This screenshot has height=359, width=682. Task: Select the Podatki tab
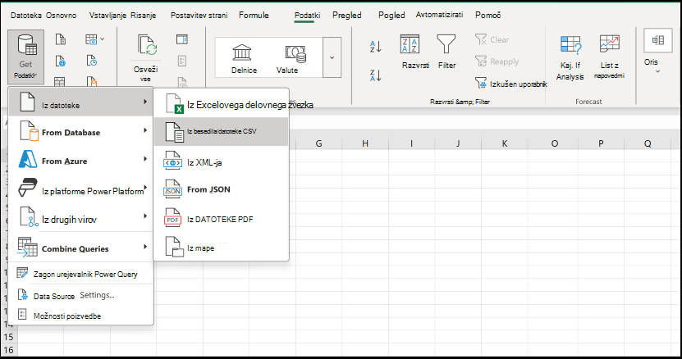(x=307, y=16)
